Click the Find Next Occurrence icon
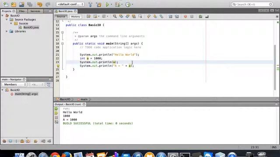This screenshot has height=157, width=280. tap(127, 17)
